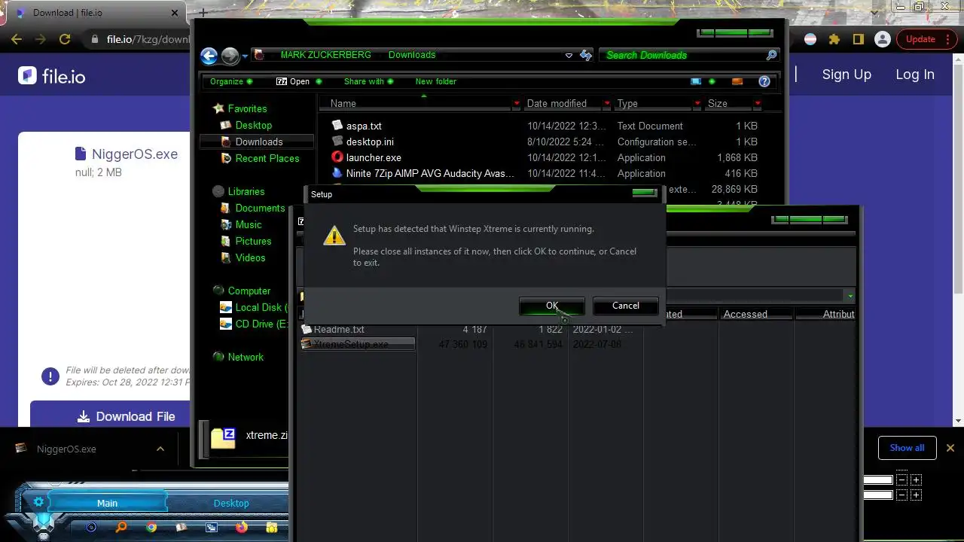Select launcher.exe in the file list
The width and height of the screenshot is (964, 542).
click(x=374, y=157)
